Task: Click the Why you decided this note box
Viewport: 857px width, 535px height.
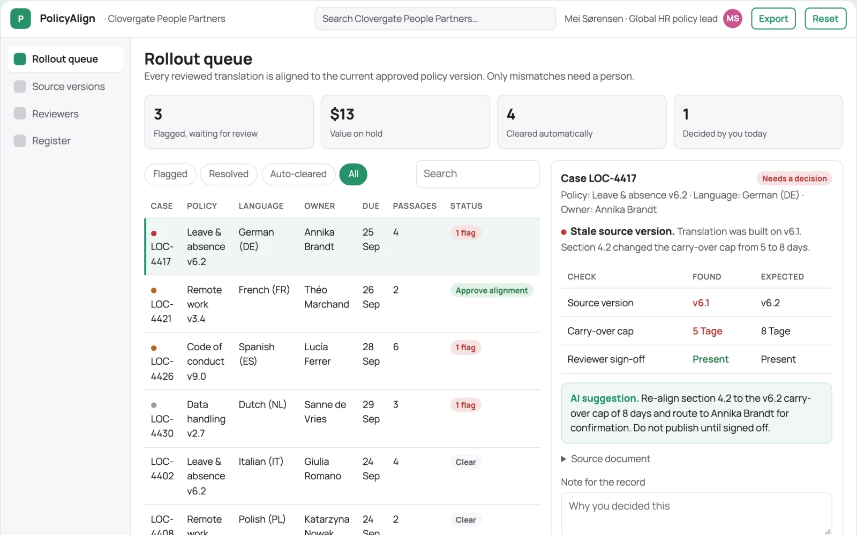Action: click(x=696, y=514)
